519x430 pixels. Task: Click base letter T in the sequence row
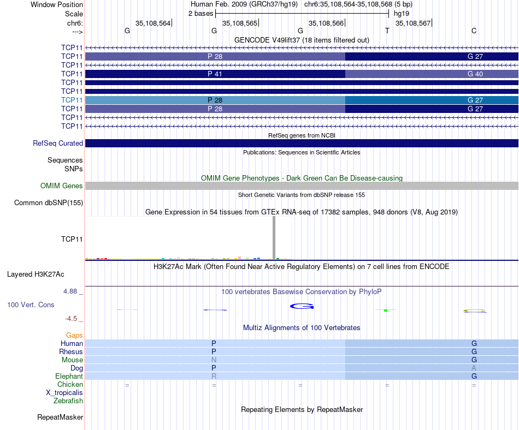pos(387,31)
